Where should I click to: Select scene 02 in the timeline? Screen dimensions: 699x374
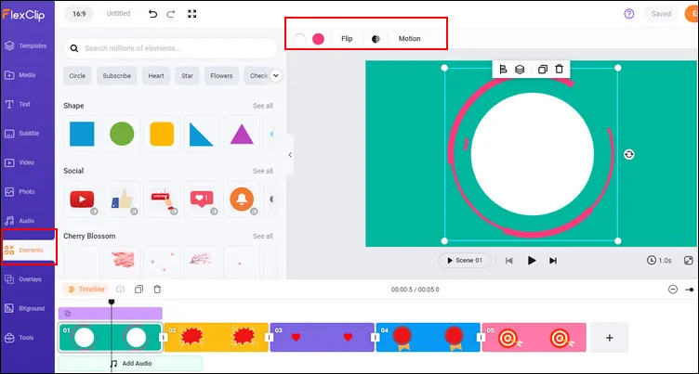point(217,338)
